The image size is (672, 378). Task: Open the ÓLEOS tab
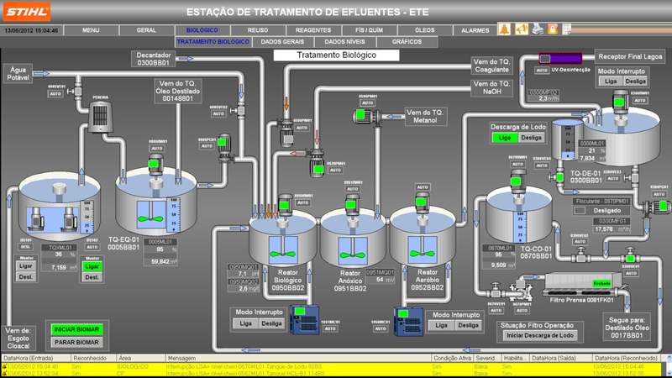pyautogui.click(x=425, y=30)
